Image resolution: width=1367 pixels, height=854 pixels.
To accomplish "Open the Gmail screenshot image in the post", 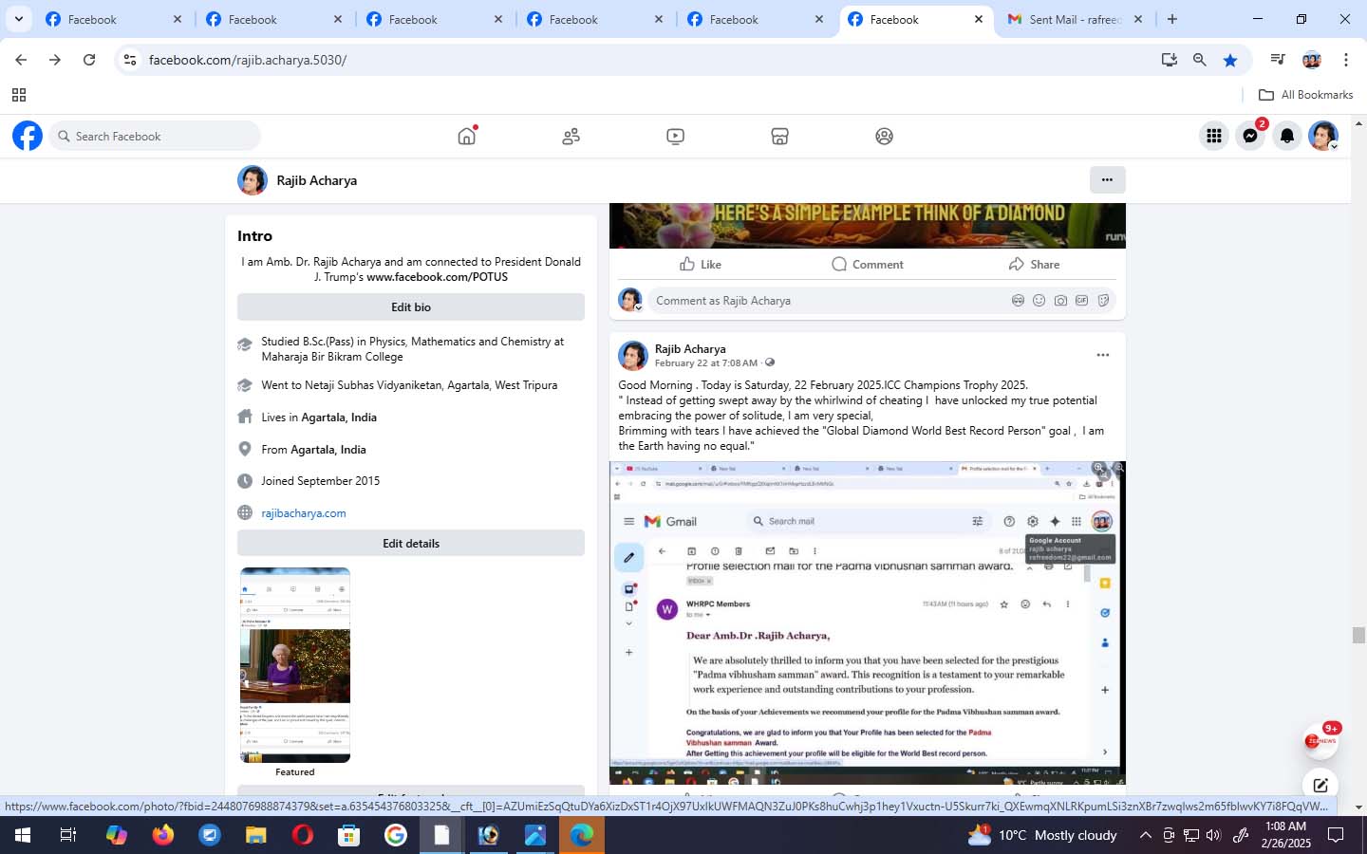I will pos(868,622).
